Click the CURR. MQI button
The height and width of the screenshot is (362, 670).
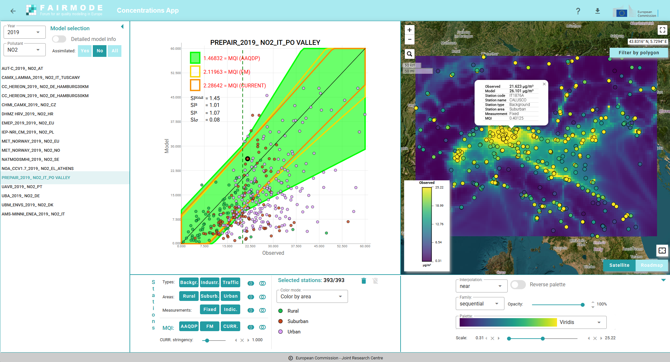pyautogui.click(x=230, y=326)
